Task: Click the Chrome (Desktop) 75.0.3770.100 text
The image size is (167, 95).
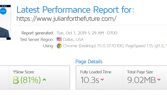Action: pos(93,46)
